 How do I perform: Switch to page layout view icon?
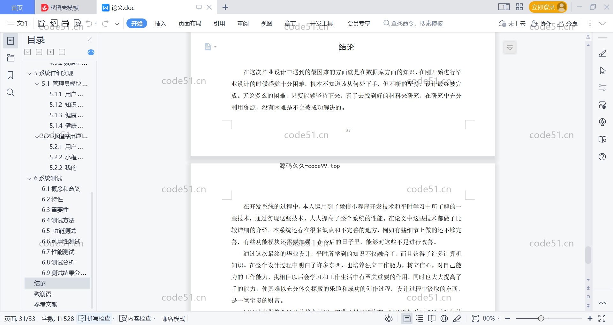407,318
